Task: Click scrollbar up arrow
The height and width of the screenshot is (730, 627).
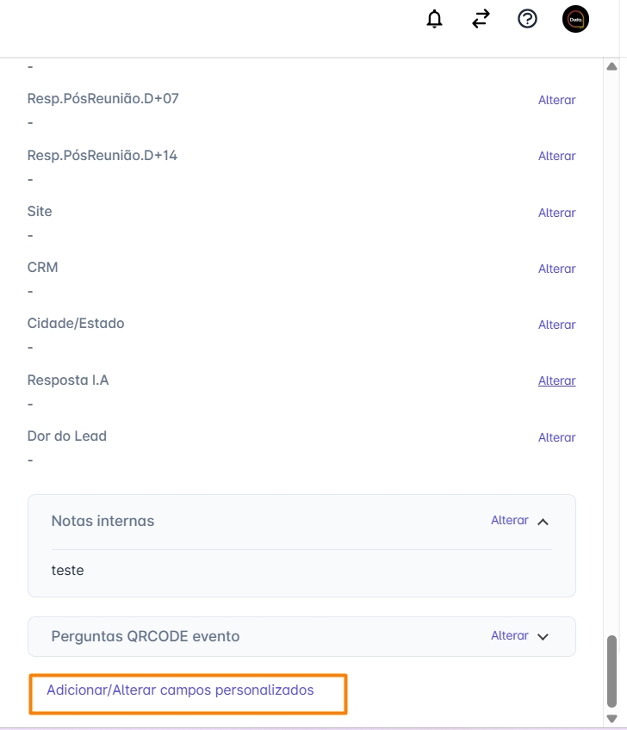Action: pyautogui.click(x=612, y=66)
